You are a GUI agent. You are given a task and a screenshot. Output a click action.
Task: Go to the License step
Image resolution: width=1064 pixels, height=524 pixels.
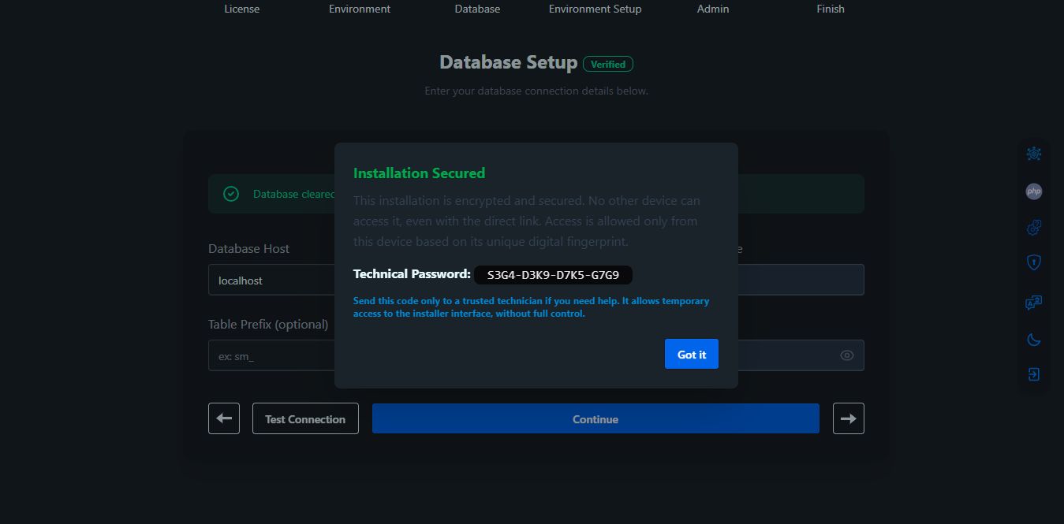241,9
